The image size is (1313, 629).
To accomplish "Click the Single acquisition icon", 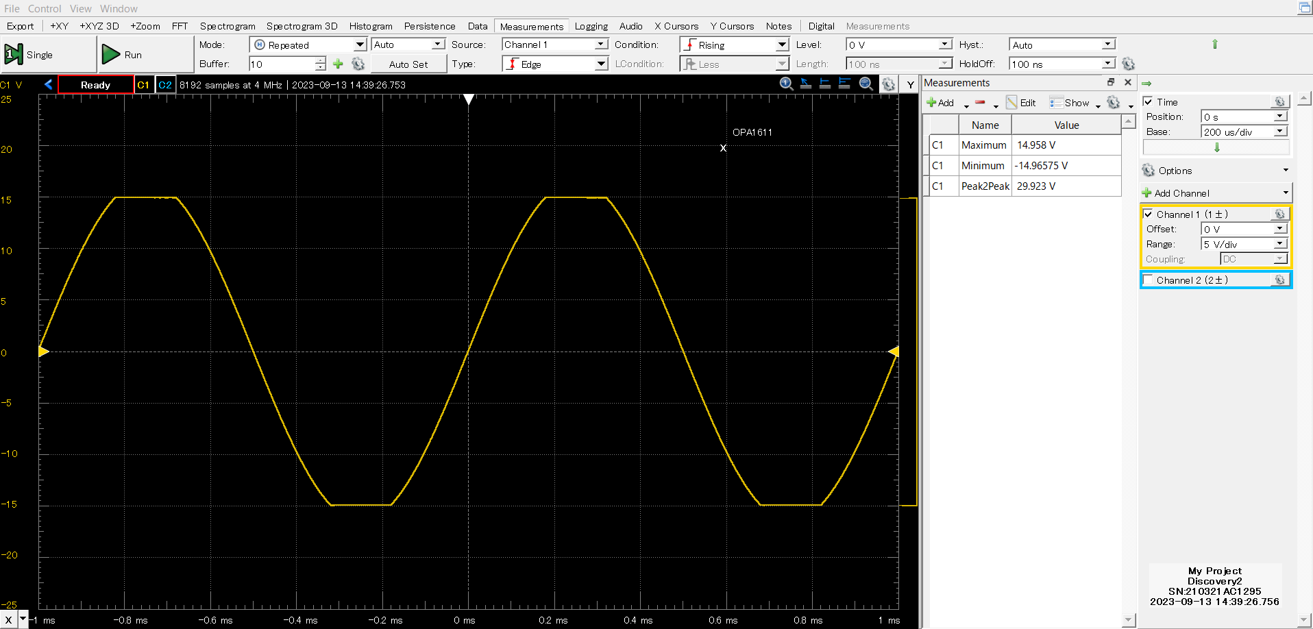I will click(x=14, y=54).
